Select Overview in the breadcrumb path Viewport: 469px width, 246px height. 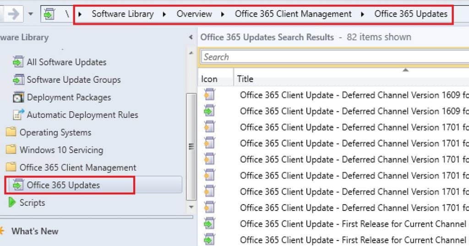click(x=194, y=14)
